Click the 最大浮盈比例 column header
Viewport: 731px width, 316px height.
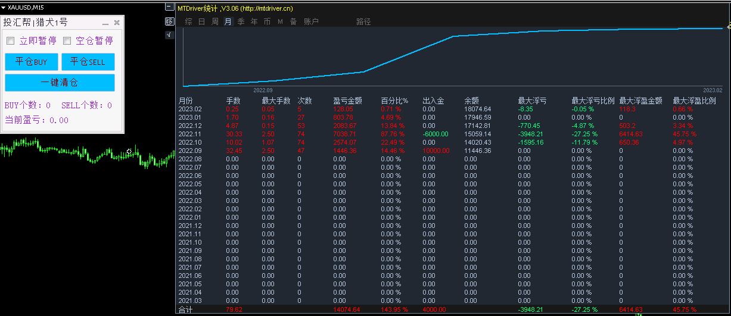click(695, 101)
